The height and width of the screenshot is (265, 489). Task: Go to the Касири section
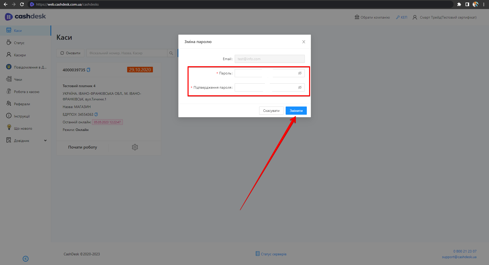pyautogui.click(x=20, y=55)
